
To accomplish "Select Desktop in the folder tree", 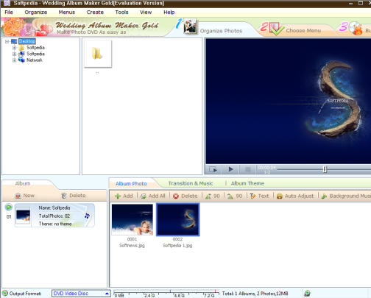I will [27, 41].
